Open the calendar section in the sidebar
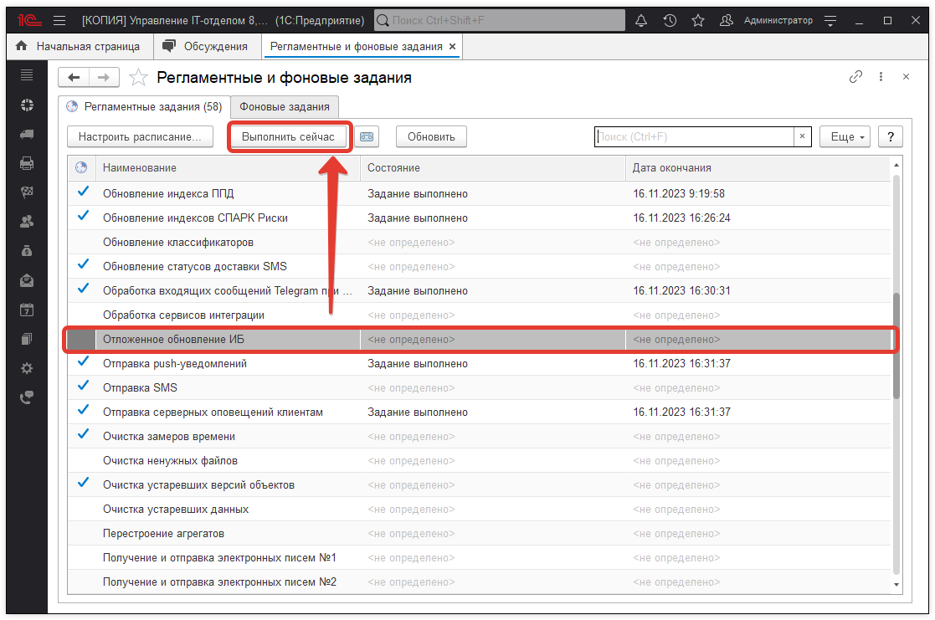The image size is (935, 620). tap(26, 310)
